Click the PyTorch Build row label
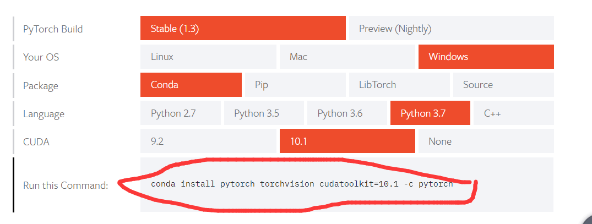This screenshot has height=224, width=592. tap(53, 29)
